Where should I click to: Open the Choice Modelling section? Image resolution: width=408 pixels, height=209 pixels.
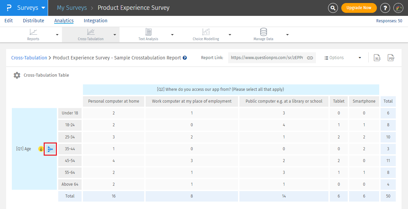pos(206,34)
